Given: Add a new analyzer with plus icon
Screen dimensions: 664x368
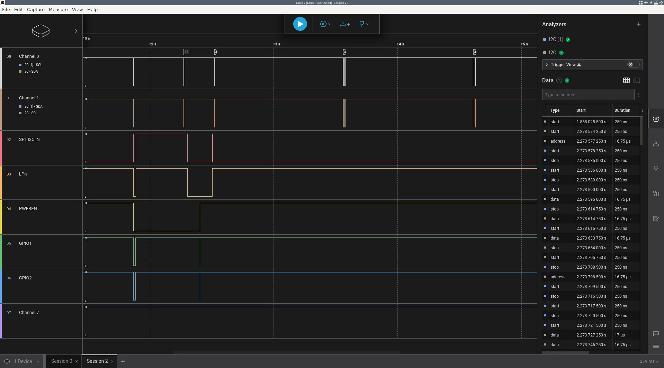Looking at the screenshot, I should [638, 24].
